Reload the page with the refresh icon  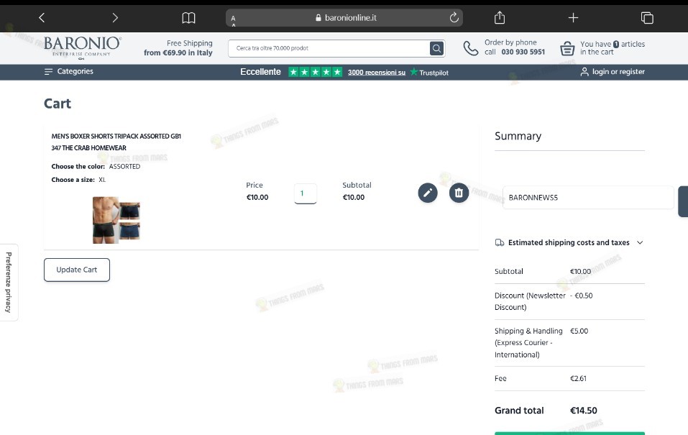(x=454, y=17)
